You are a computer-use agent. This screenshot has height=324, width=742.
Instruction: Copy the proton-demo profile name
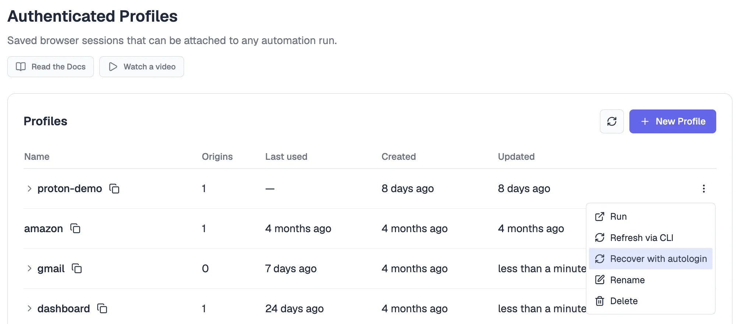tap(114, 188)
